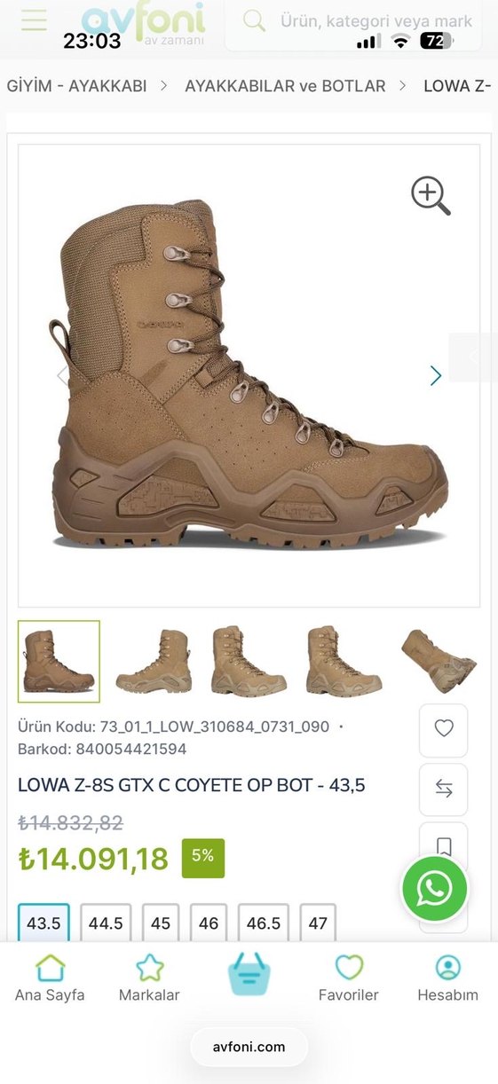Open Favoriler tab
The height and width of the screenshot is (1084, 498).
(x=349, y=978)
